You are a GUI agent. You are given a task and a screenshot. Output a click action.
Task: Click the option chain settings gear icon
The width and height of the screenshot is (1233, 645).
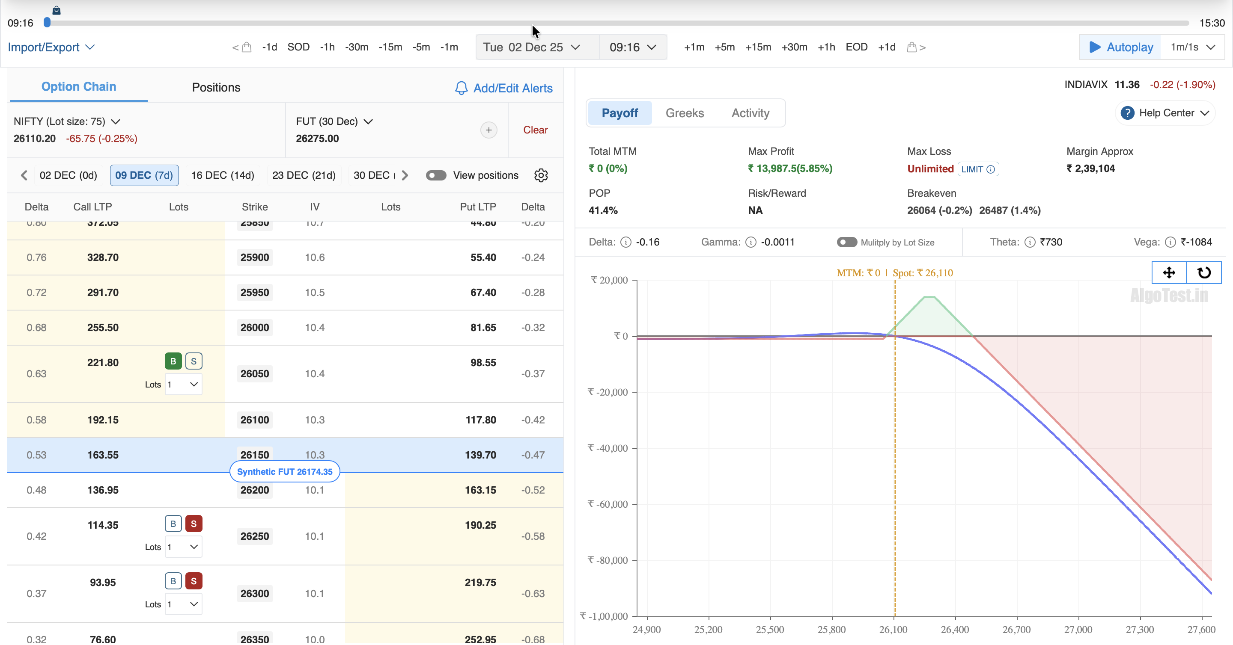[540, 175]
